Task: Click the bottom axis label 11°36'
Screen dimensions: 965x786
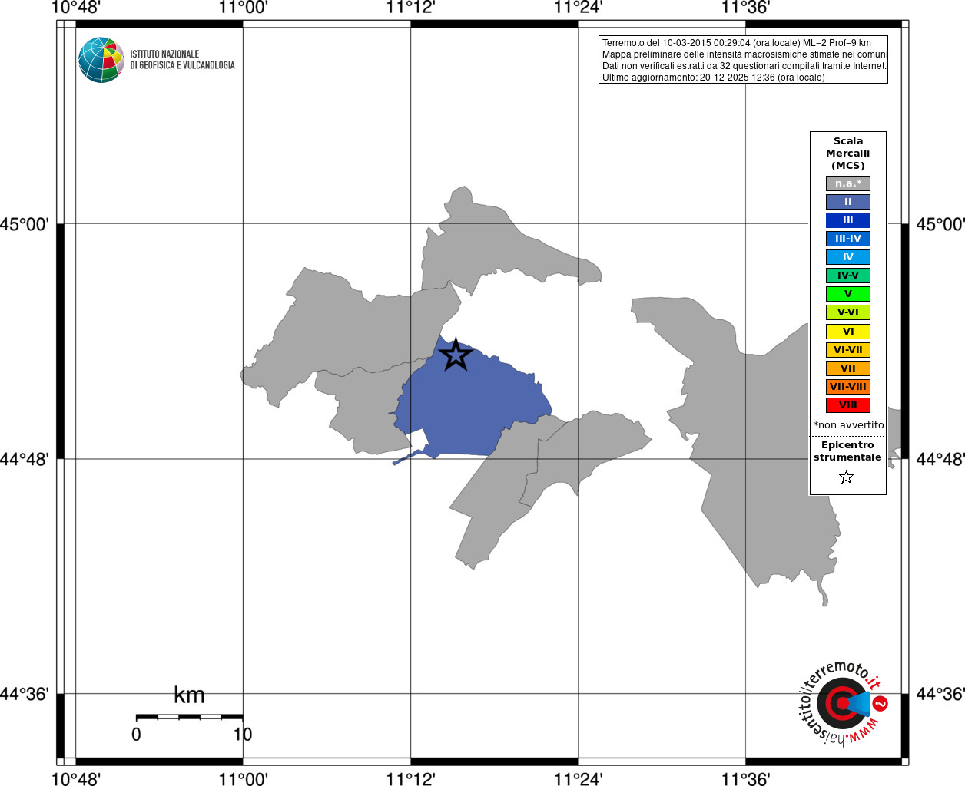Action: click(745, 778)
